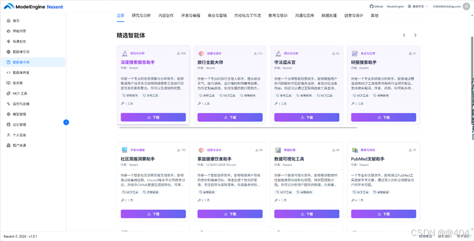Image resolution: width=474 pixels, height=241 pixels.
Task: Select the 教育与培训 category tab
Action: (278, 15)
